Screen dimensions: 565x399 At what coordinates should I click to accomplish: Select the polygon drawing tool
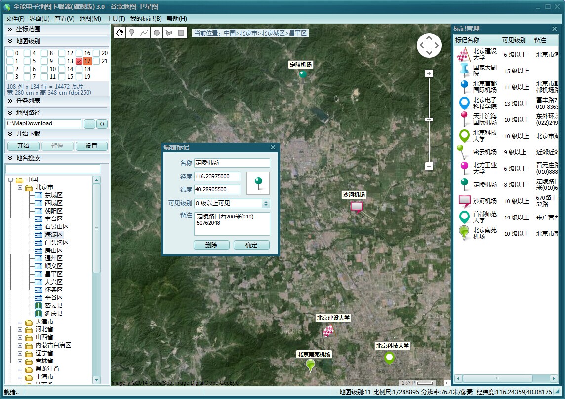[x=168, y=33]
